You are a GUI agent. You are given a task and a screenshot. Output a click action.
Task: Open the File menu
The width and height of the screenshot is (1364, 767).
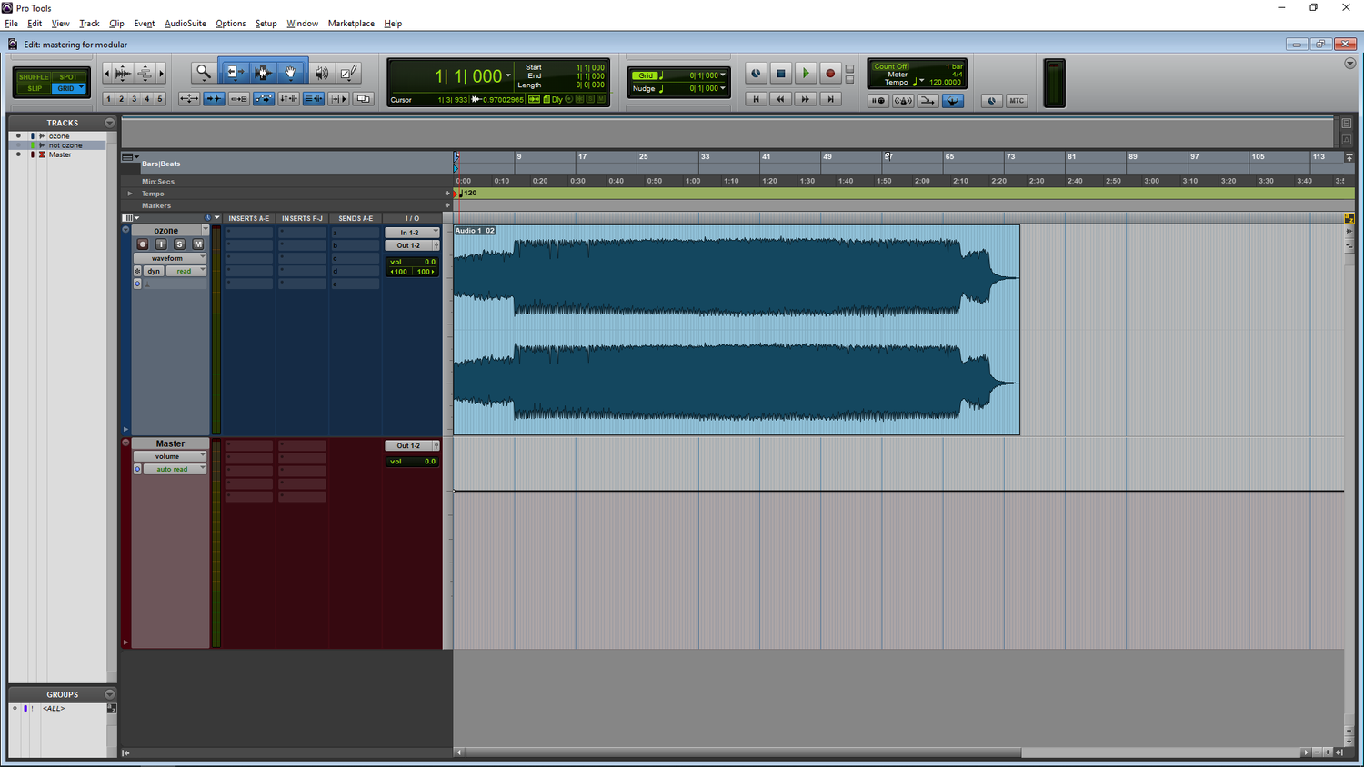click(11, 24)
